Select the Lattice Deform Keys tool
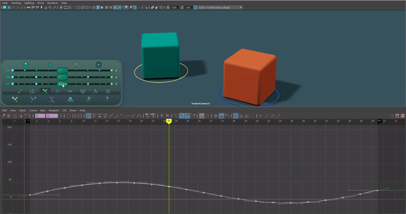 tap(15, 116)
